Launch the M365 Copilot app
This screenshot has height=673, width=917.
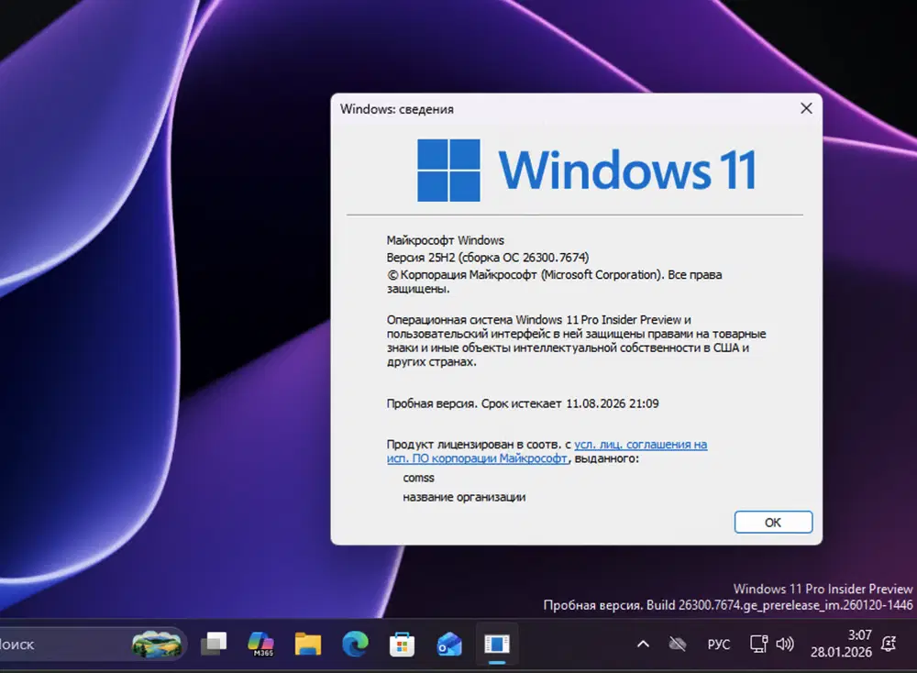tap(260, 642)
